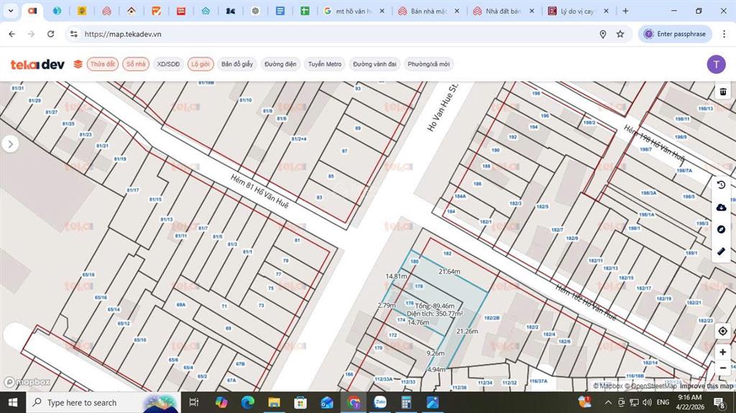Open Photos app from the taskbar
Viewport: 736px width, 413px height.
tap(432, 402)
